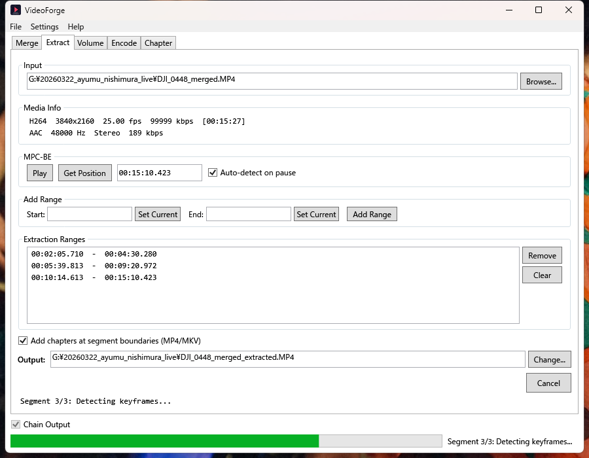Open the Settings menu
Image resolution: width=589 pixels, height=458 pixels.
[x=45, y=27]
